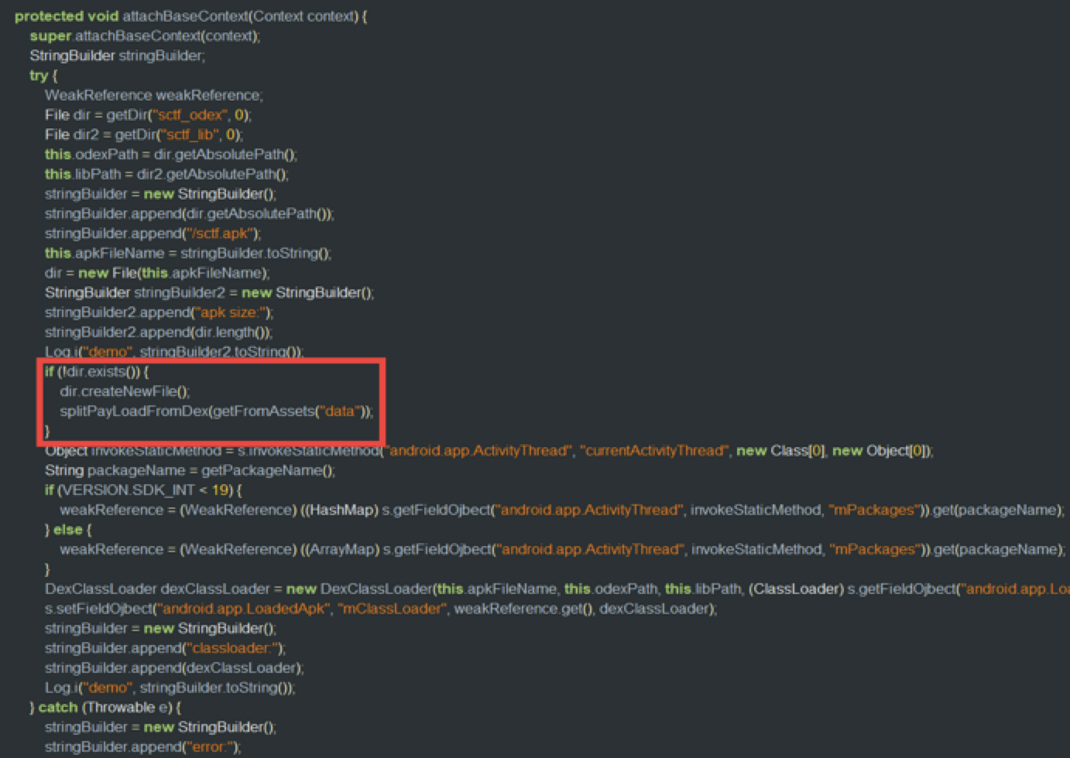Click the StringBuilder stringBuilder declaration line
The height and width of the screenshot is (758, 1070).
point(117,56)
